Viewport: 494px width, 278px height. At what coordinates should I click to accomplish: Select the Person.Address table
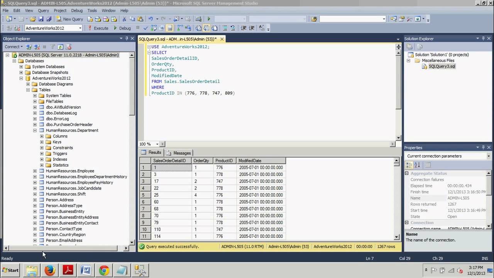click(x=59, y=200)
